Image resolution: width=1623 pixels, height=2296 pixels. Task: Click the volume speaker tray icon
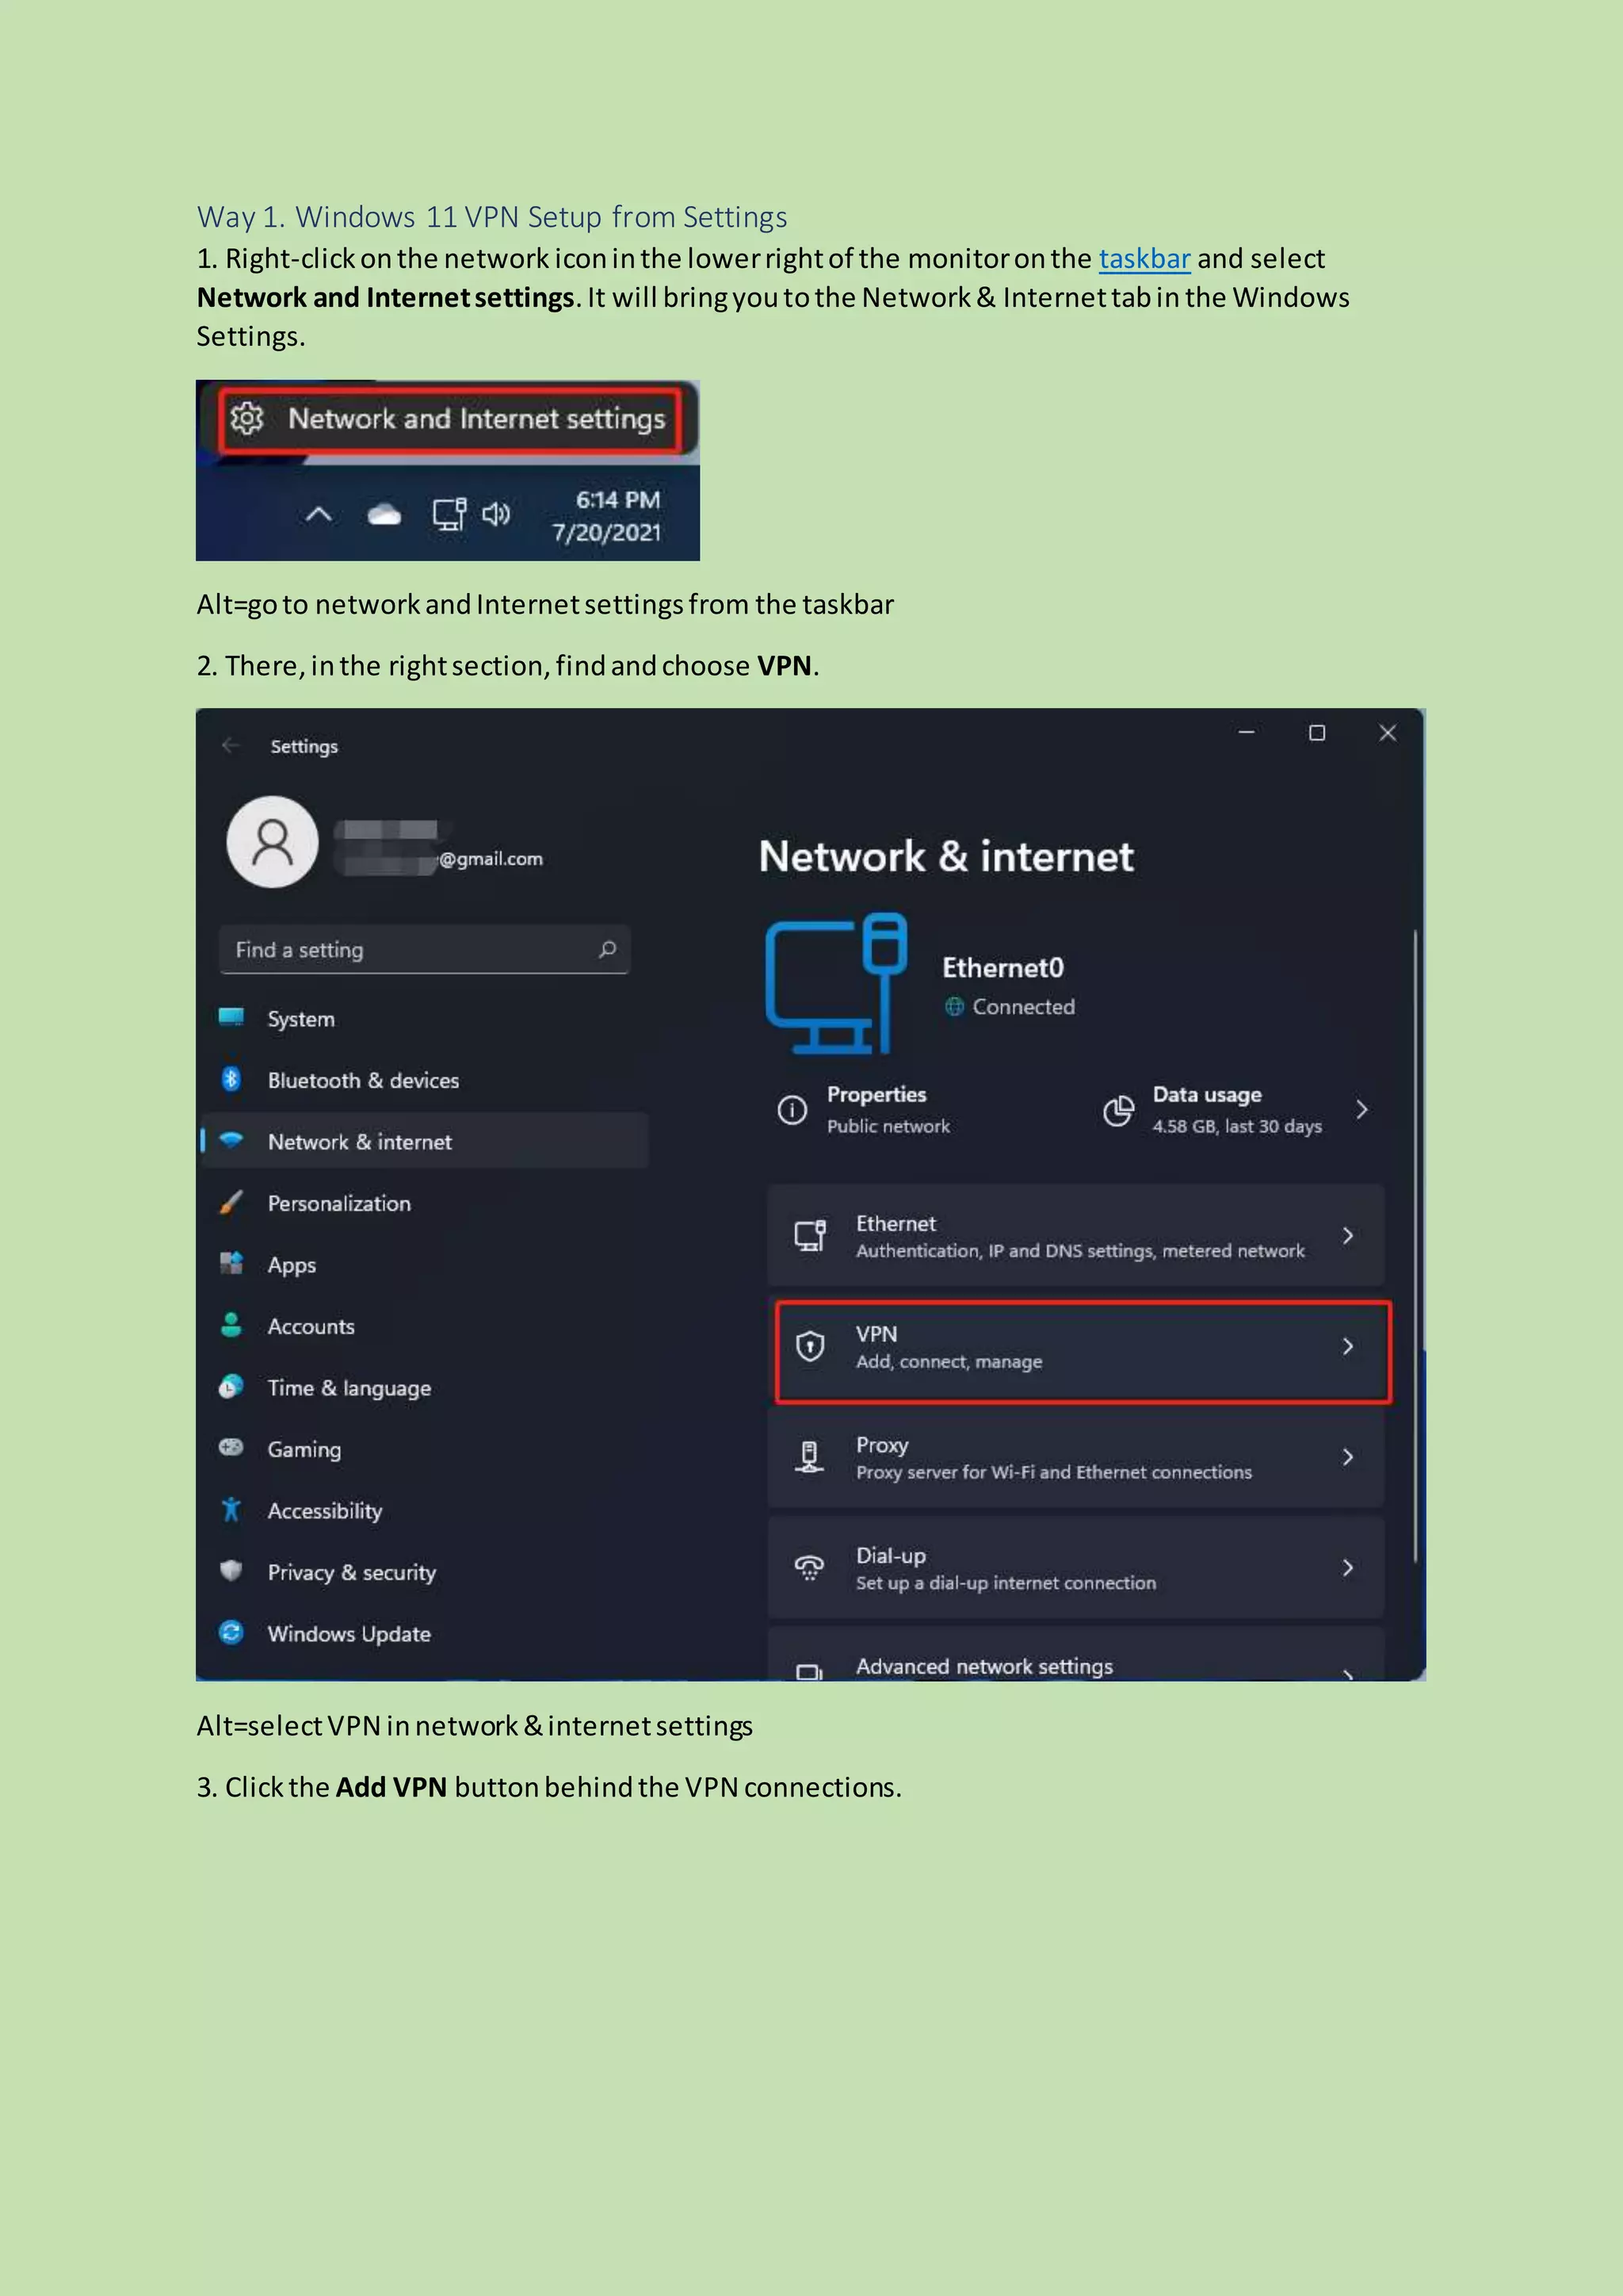[495, 514]
